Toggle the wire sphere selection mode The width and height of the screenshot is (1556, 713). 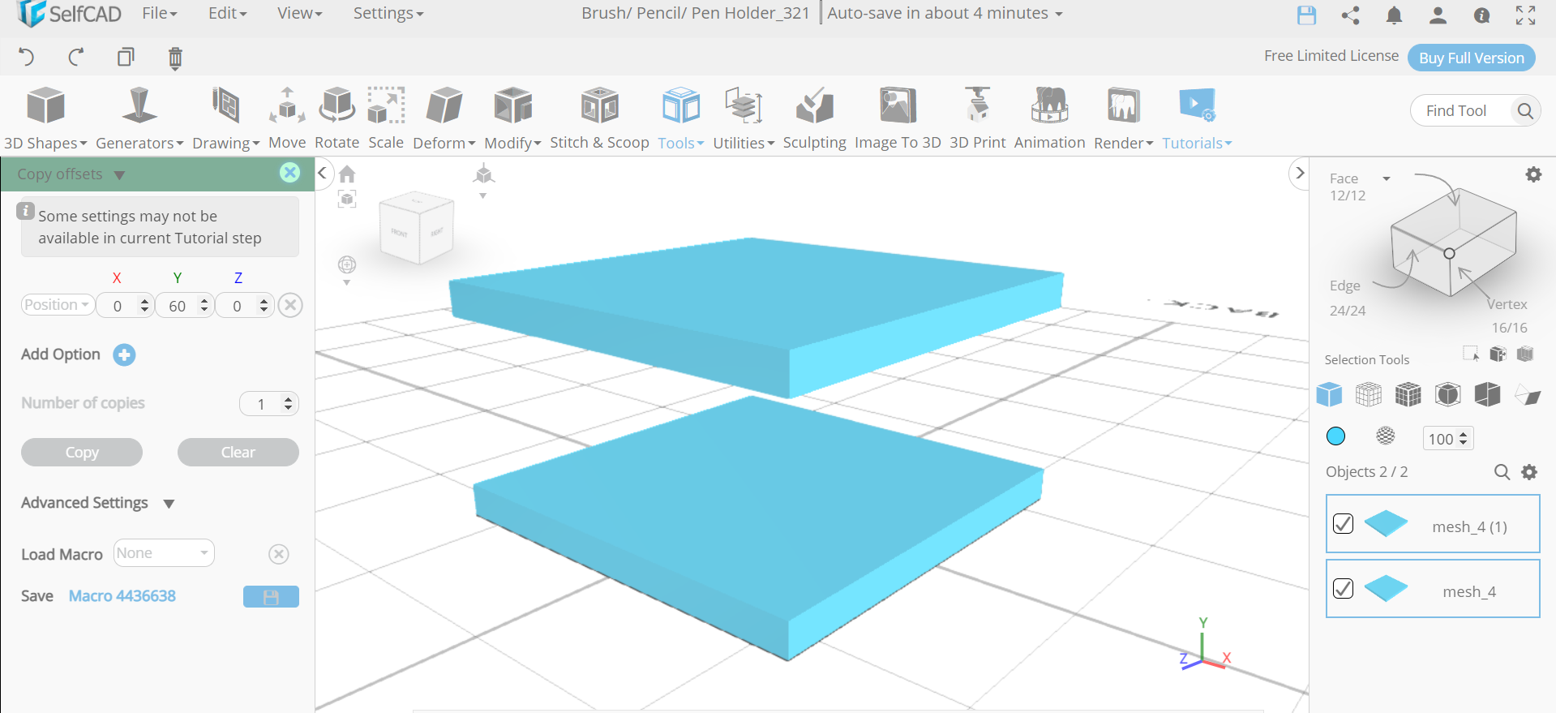point(1386,436)
